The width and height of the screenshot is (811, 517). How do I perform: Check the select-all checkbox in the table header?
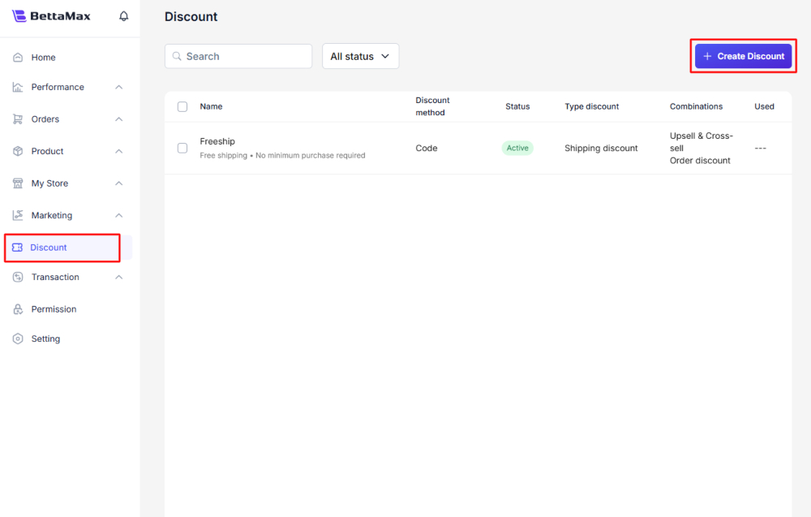click(x=182, y=106)
